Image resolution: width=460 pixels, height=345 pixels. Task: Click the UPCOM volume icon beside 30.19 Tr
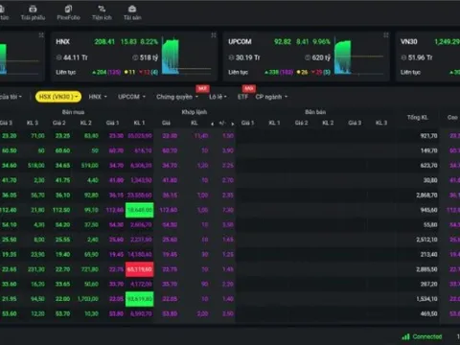(x=231, y=57)
